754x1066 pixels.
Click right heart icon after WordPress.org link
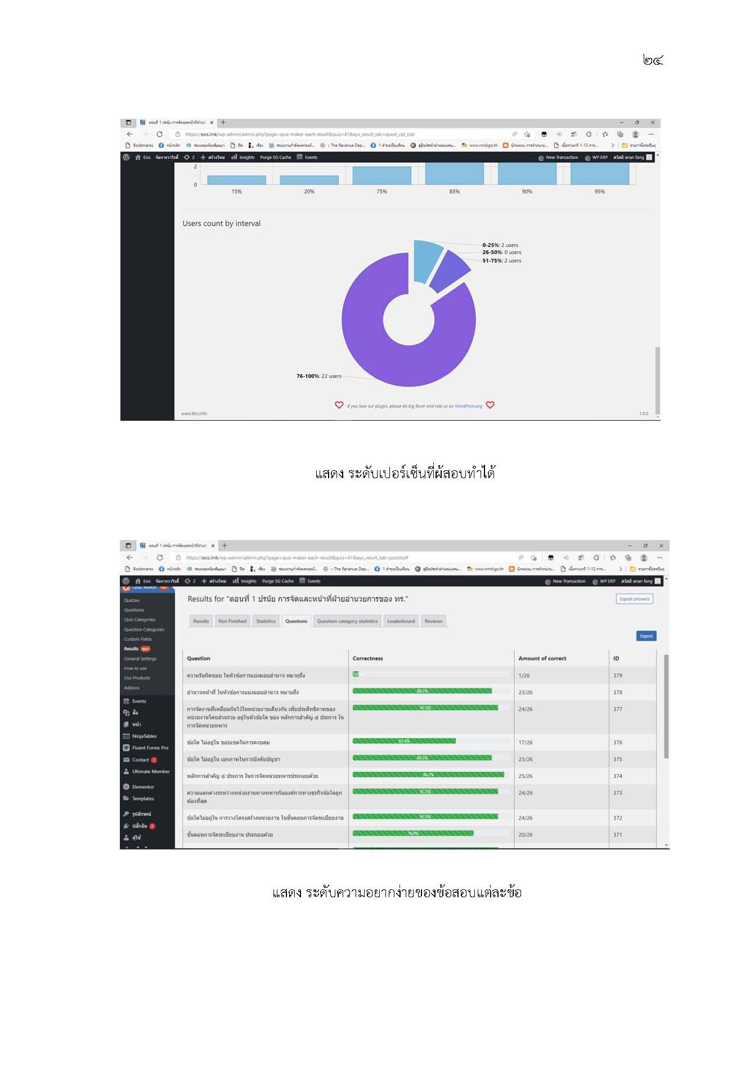coord(490,405)
